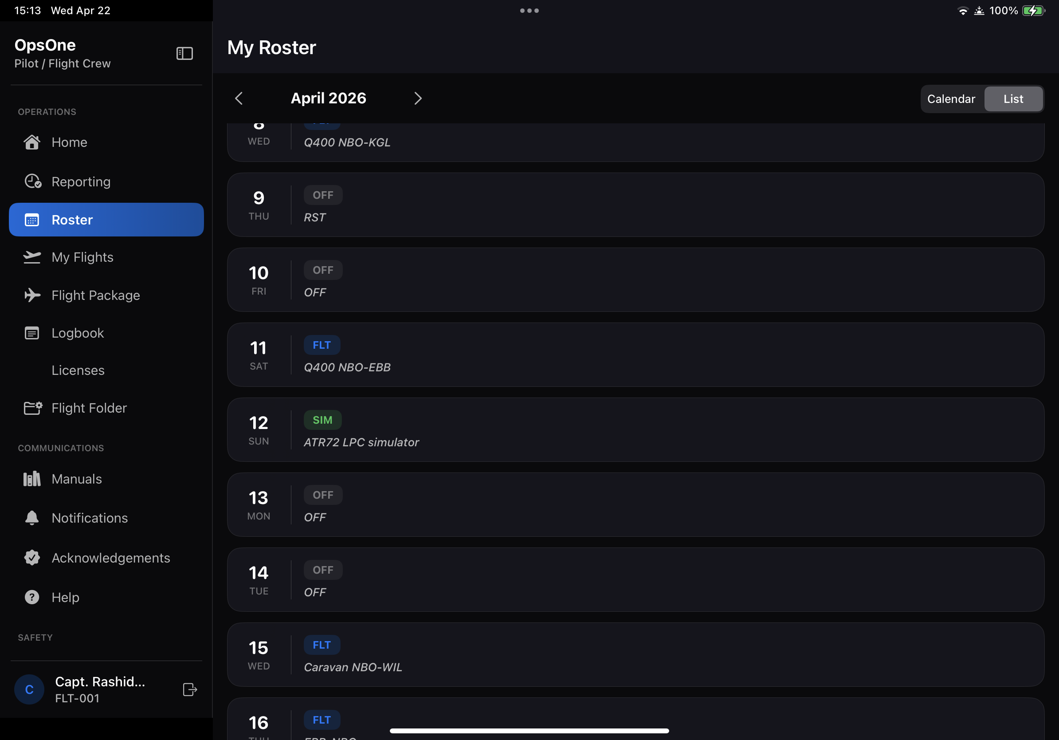The height and width of the screenshot is (740, 1059).
Task: Open Flight Package using its plane icon
Action: (x=32, y=295)
